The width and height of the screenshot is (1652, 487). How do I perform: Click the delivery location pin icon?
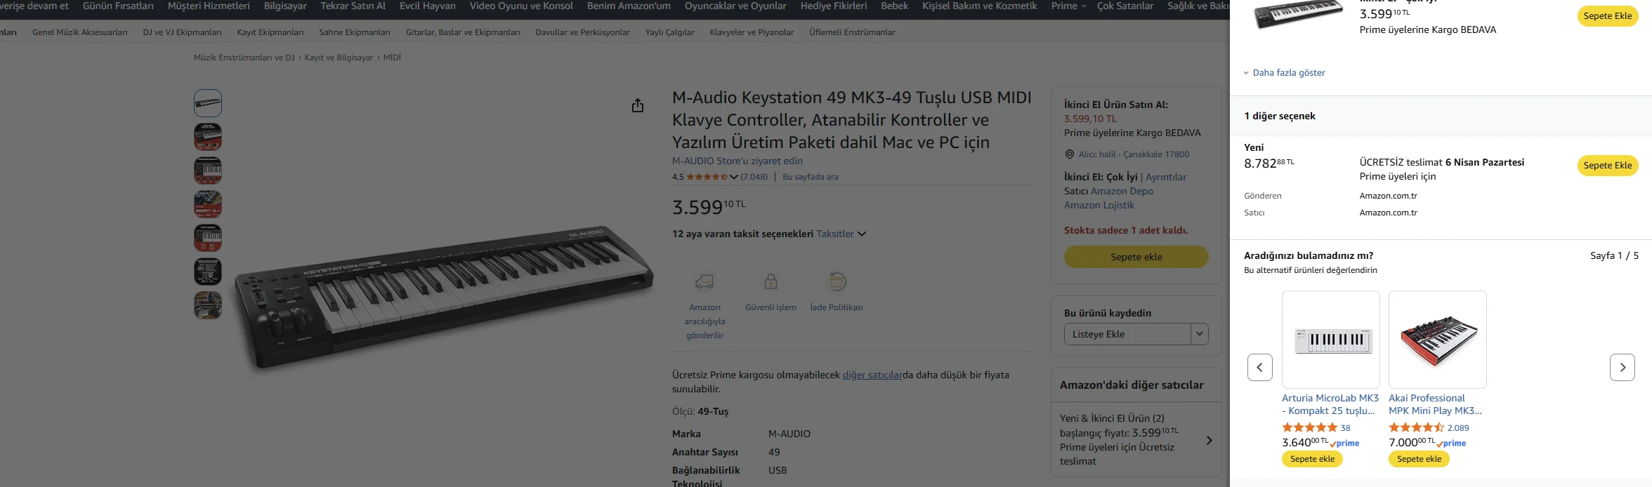1070,154
